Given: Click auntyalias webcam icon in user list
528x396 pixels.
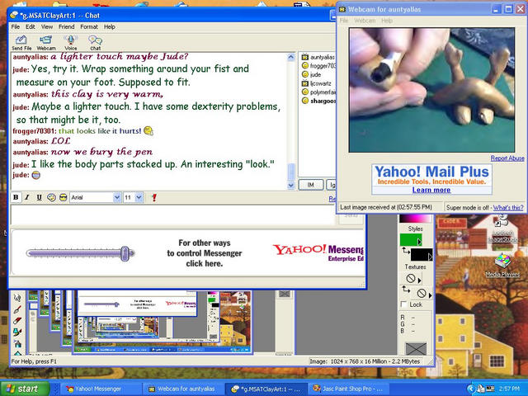Looking at the screenshot, I should pos(305,57).
